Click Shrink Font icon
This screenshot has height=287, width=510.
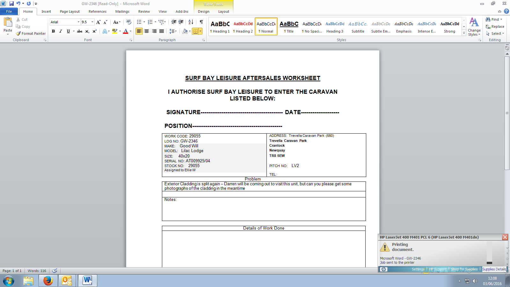tap(105, 22)
